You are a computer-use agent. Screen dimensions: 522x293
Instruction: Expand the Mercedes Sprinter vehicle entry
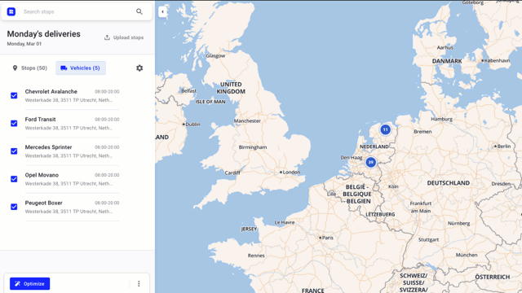point(72,151)
